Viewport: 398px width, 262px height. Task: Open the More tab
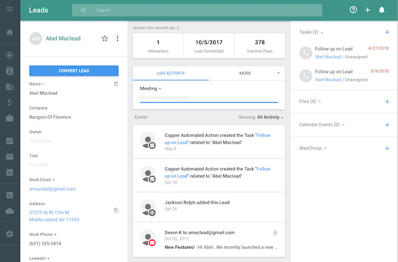click(x=246, y=73)
